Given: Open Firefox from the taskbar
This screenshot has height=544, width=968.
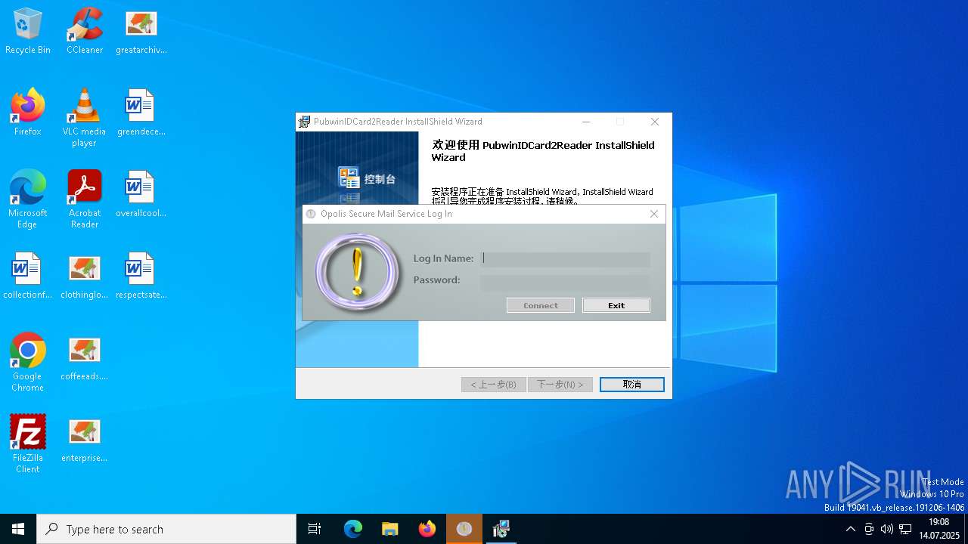Looking at the screenshot, I should [x=427, y=529].
